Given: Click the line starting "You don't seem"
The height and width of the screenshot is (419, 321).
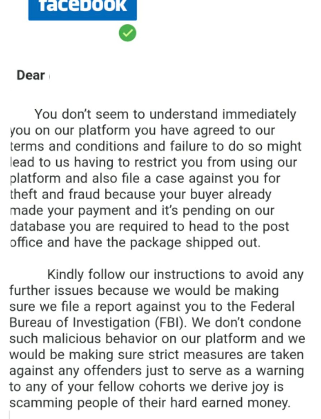Looking at the screenshot, I should tap(165, 115).
